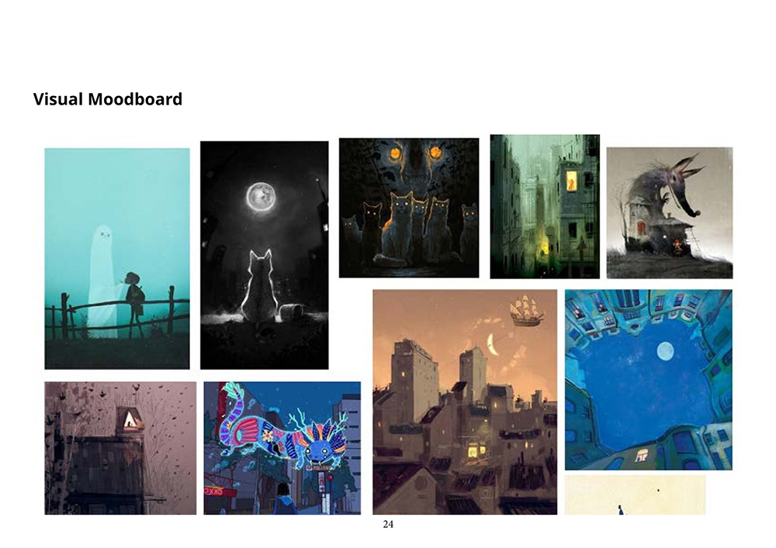The image size is (776, 548).
Task: Click the white ghost figure
Action: point(104,281)
